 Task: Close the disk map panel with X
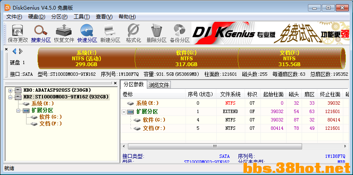tap(6, 49)
